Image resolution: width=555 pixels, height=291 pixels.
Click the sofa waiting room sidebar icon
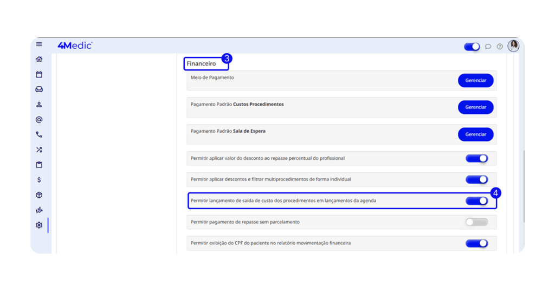point(39,89)
